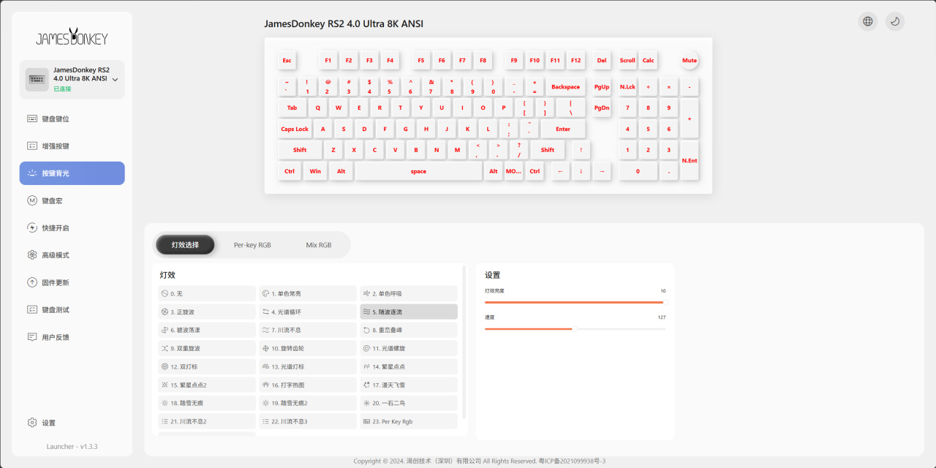936x468 pixels.
Task: Click the 灯效亮度 brightness slider
Action: pyautogui.click(x=575, y=301)
